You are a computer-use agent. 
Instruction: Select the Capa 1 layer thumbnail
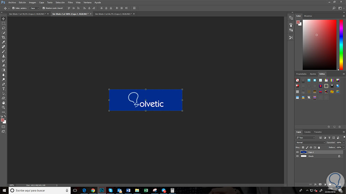[x=304, y=152]
